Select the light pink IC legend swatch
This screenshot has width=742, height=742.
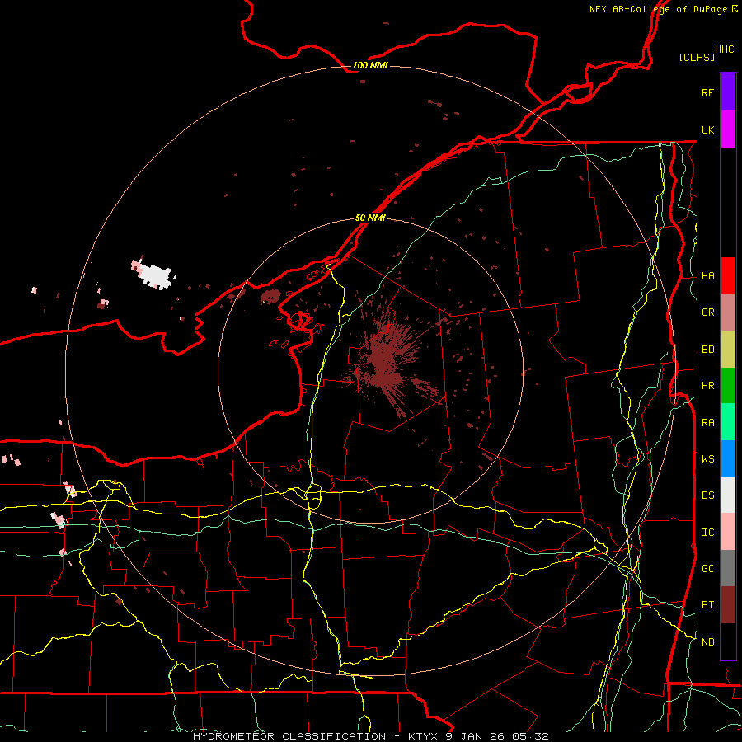click(728, 532)
